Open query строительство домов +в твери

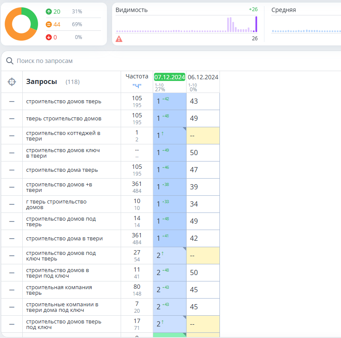click(59, 187)
